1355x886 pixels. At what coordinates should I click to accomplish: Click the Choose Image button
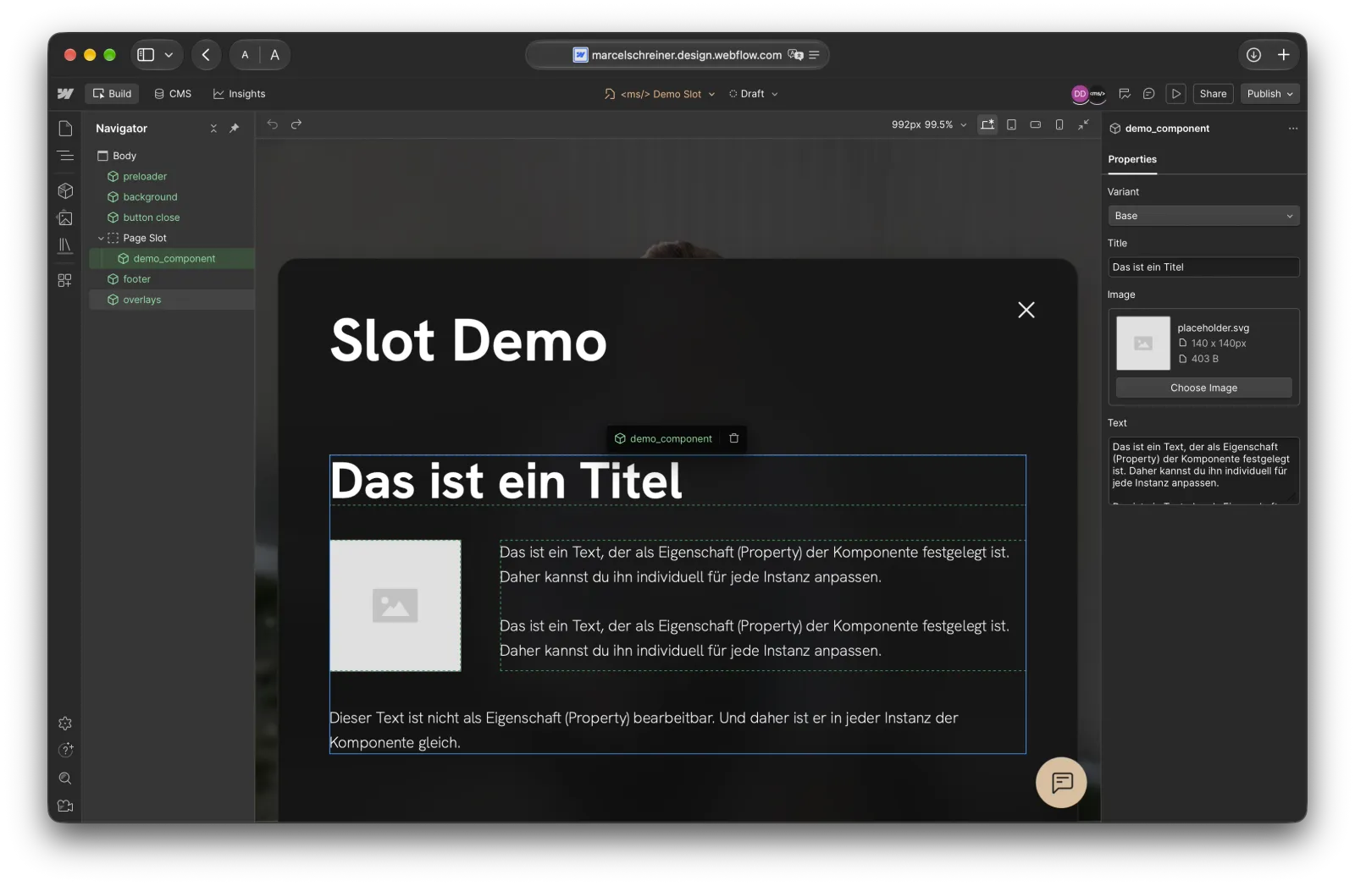pyautogui.click(x=1203, y=388)
